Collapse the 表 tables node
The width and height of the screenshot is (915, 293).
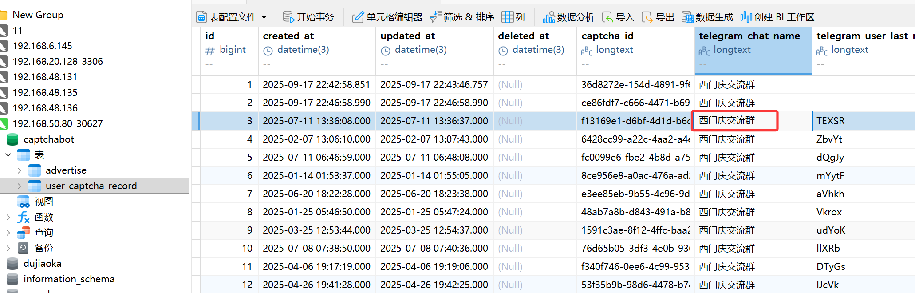point(8,155)
